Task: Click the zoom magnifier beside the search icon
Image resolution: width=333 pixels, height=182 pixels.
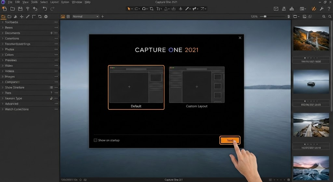Action: coord(324,16)
